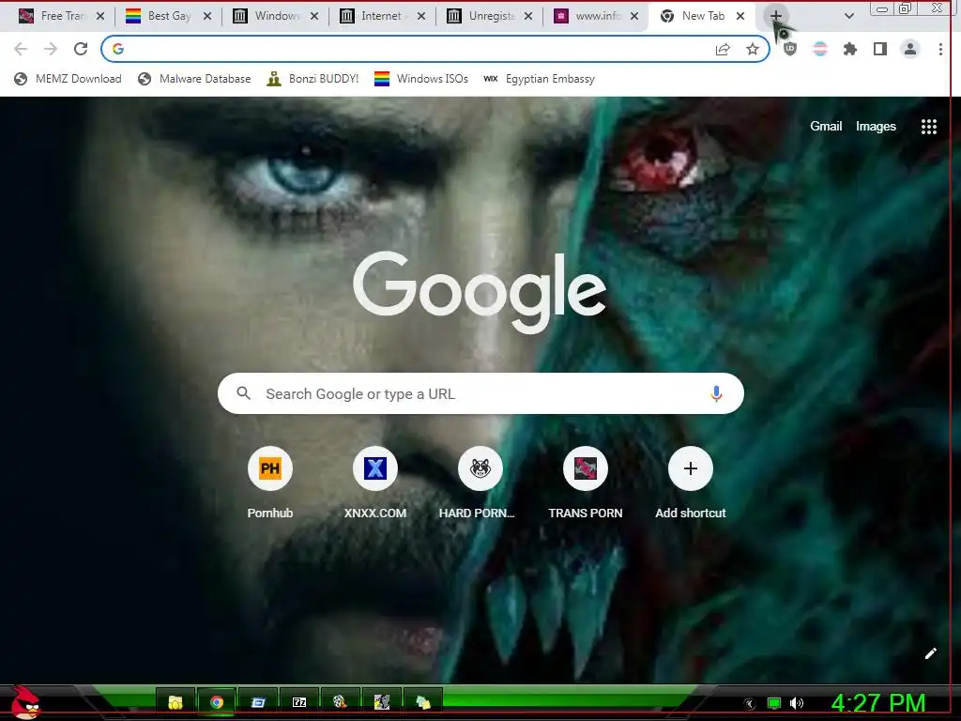Open the MEMZ Download bookmark

click(68, 79)
